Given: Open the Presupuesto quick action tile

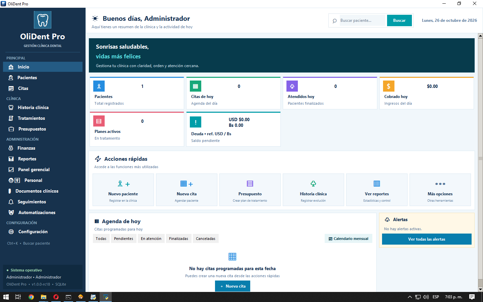Looking at the screenshot, I should coord(250,190).
